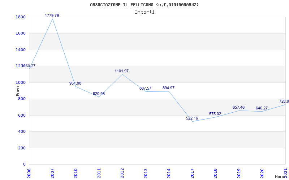Click the Euro axis label
This screenshot has width=289, height=180.
[x=18, y=91]
